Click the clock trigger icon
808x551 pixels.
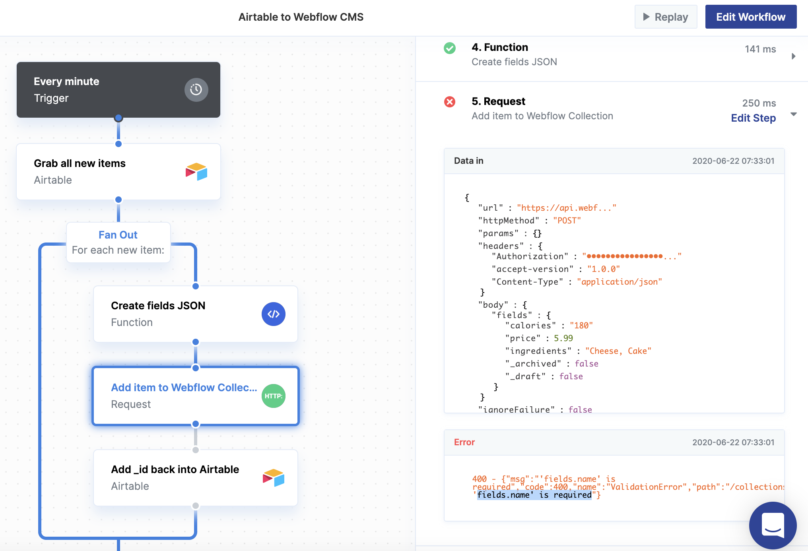click(196, 90)
